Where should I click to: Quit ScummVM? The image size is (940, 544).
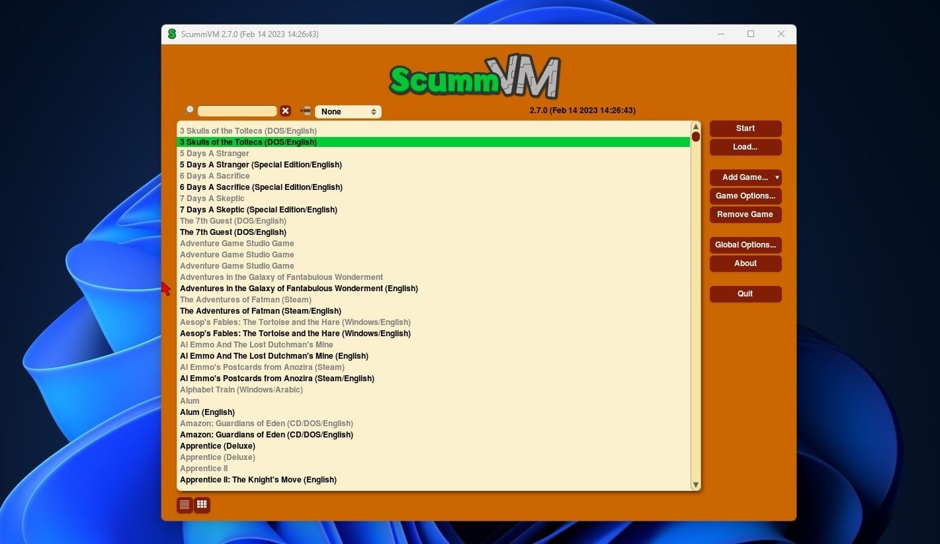(746, 294)
